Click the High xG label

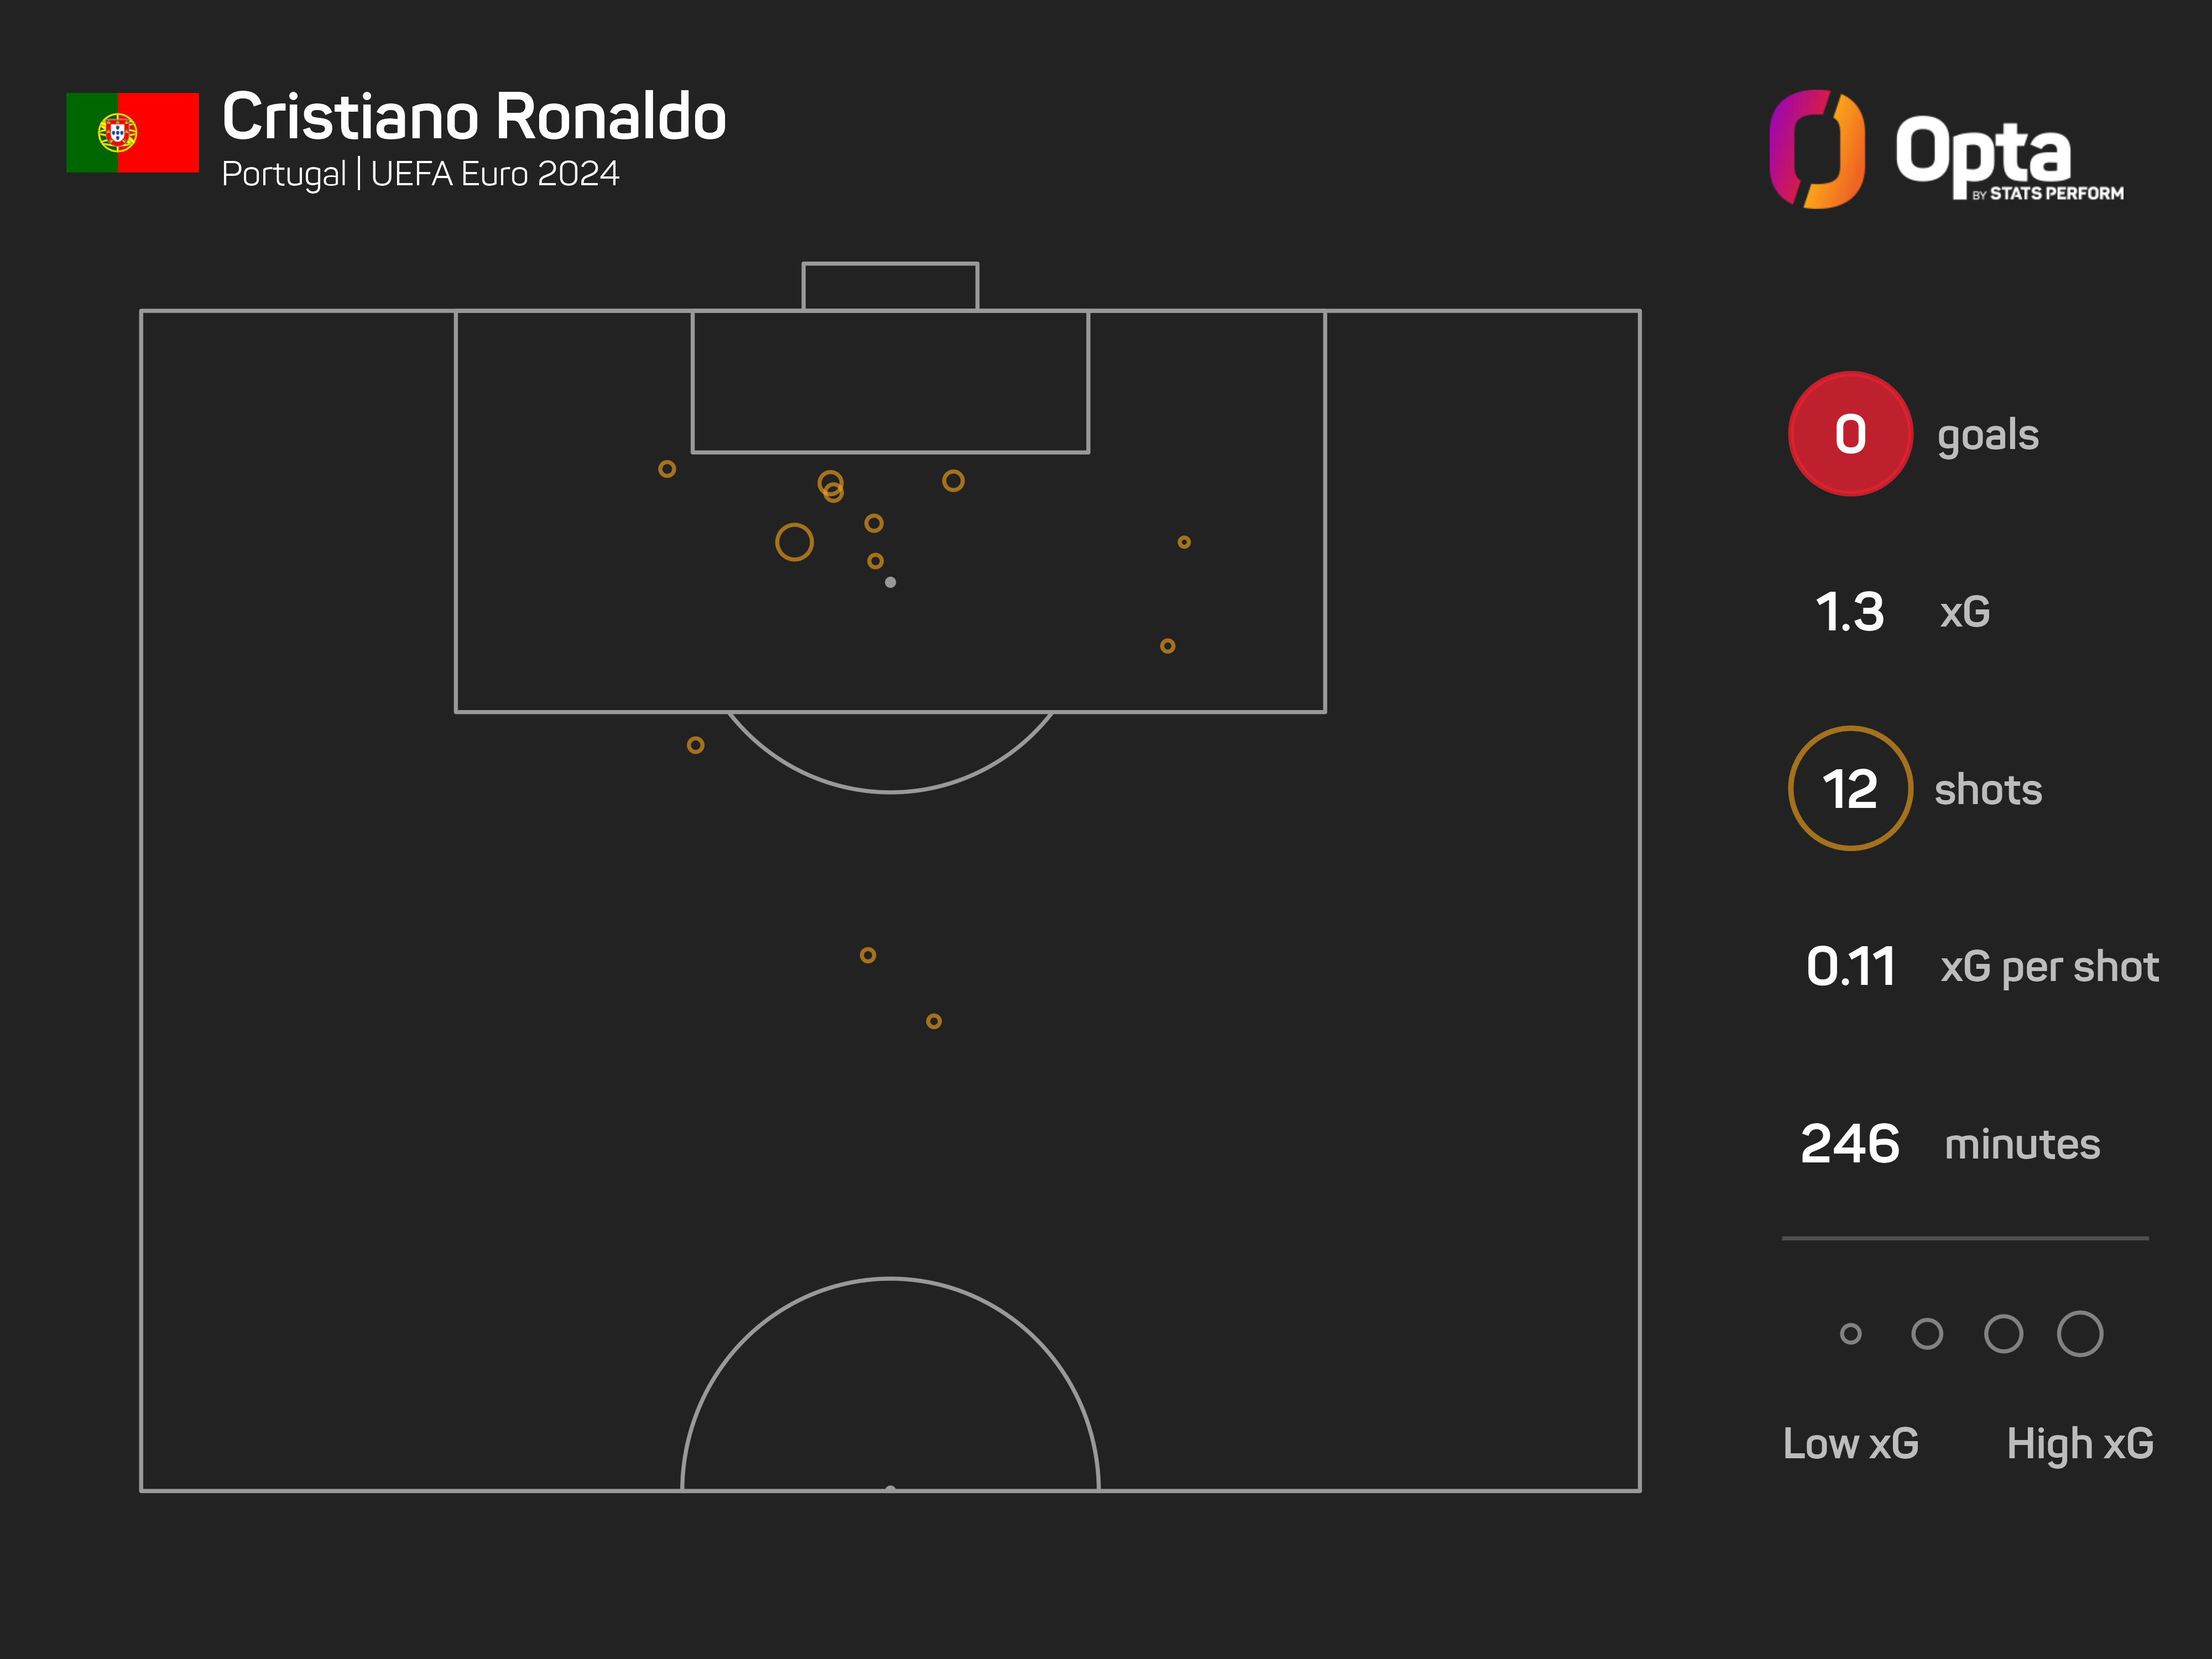(x=2079, y=1443)
